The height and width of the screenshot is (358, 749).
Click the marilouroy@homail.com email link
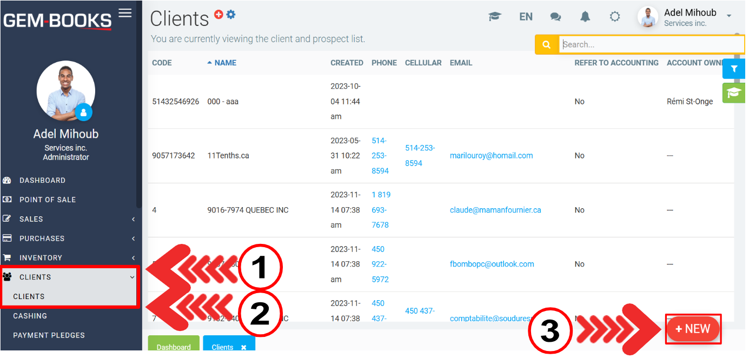click(x=491, y=156)
